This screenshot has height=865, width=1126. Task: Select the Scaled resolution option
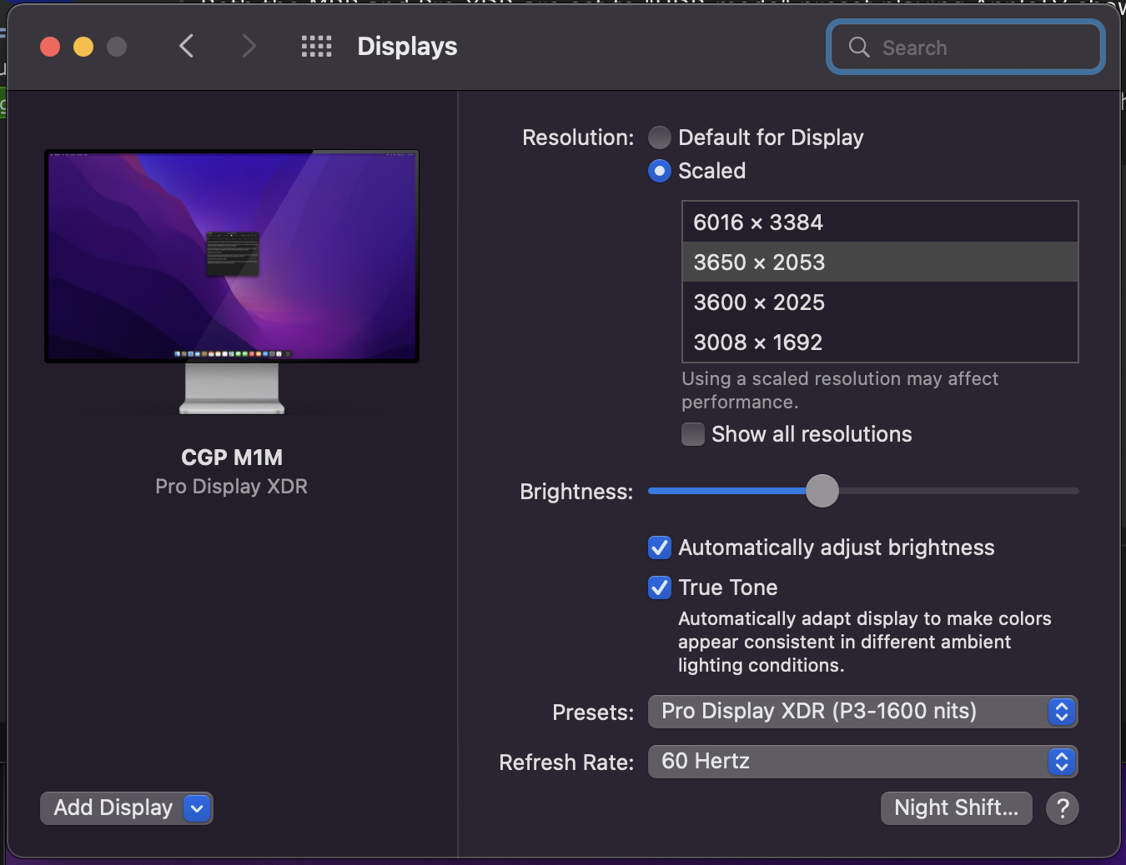point(660,171)
